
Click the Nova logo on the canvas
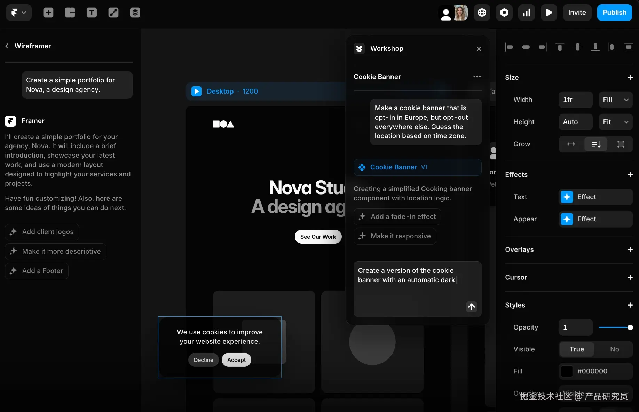223,124
